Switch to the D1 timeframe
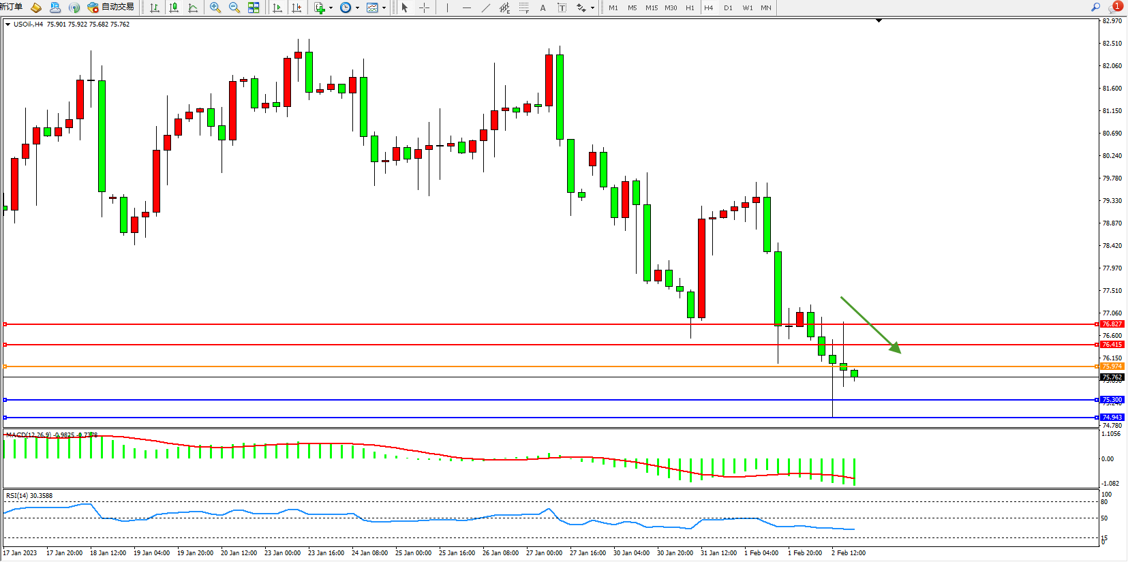1128x562 pixels. [728, 7]
